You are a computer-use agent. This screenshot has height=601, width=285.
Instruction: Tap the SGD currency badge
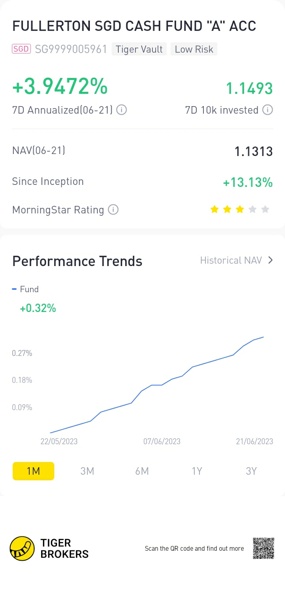[21, 49]
